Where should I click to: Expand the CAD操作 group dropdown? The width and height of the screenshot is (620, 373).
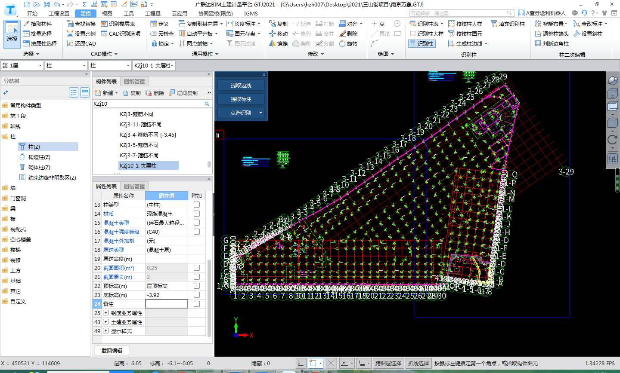pos(116,54)
